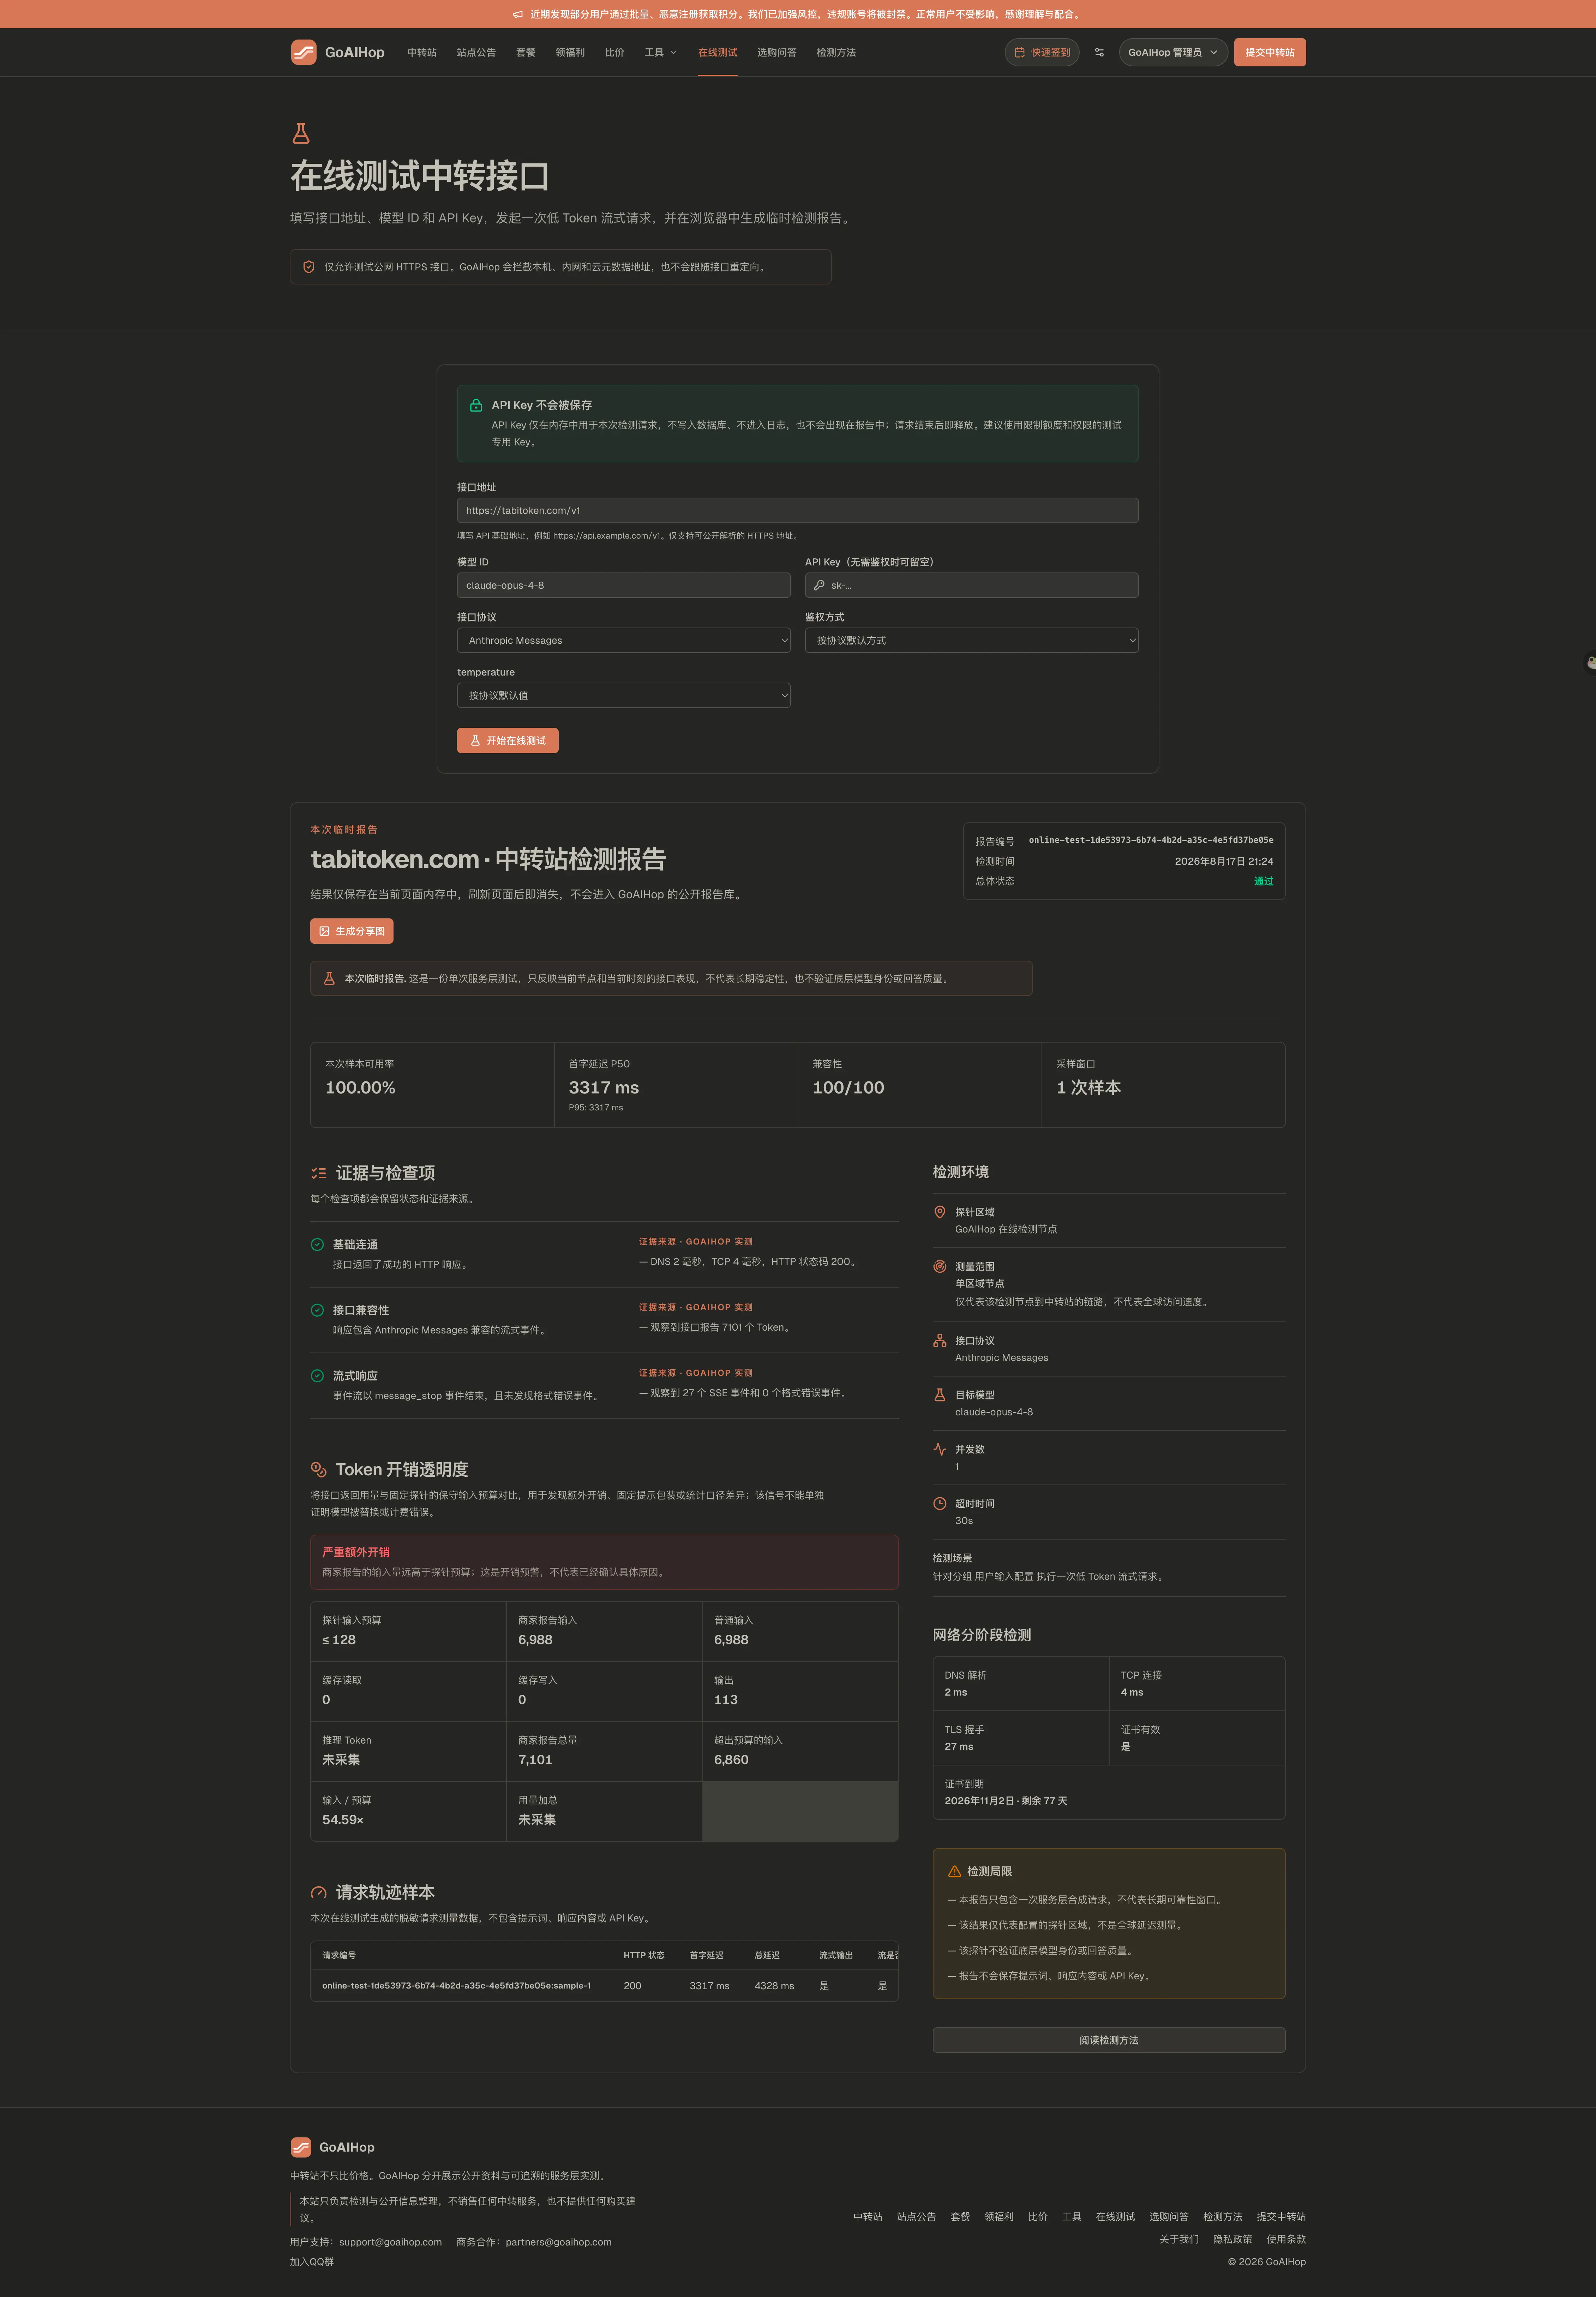Open 站点公告 in the top navigation
The height and width of the screenshot is (2297, 1596).
(476, 52)
